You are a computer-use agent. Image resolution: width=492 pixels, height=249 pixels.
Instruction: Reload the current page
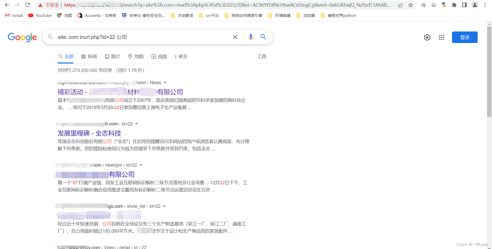click(x=28, y=5)
